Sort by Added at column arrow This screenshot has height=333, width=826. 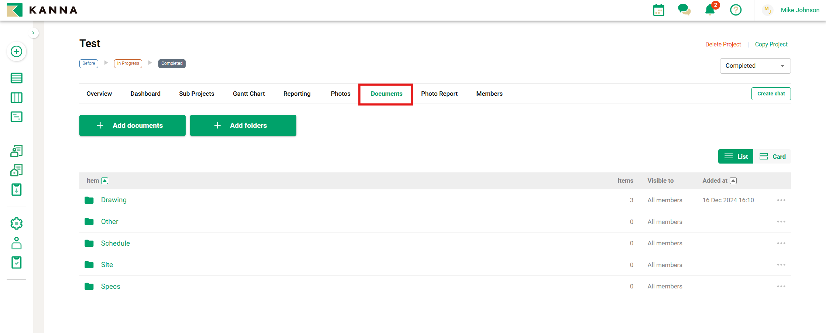point(733,180)
